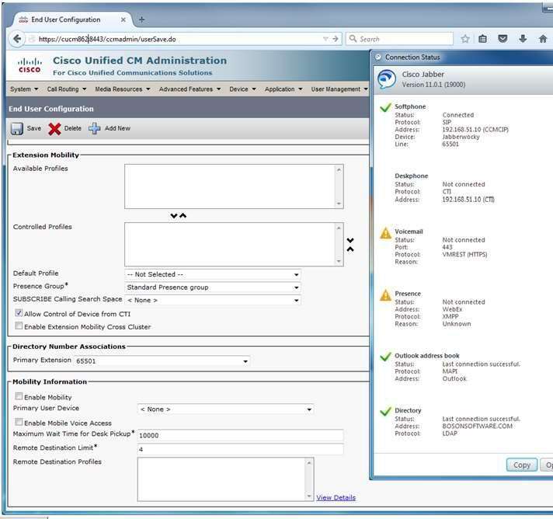
Task: Click the Remote Destination Limit field
Action: click(x=240, y=449)
